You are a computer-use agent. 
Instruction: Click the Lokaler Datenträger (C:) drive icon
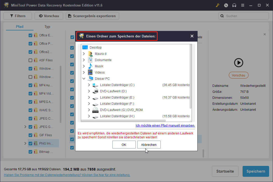click(x=95, y=85)
